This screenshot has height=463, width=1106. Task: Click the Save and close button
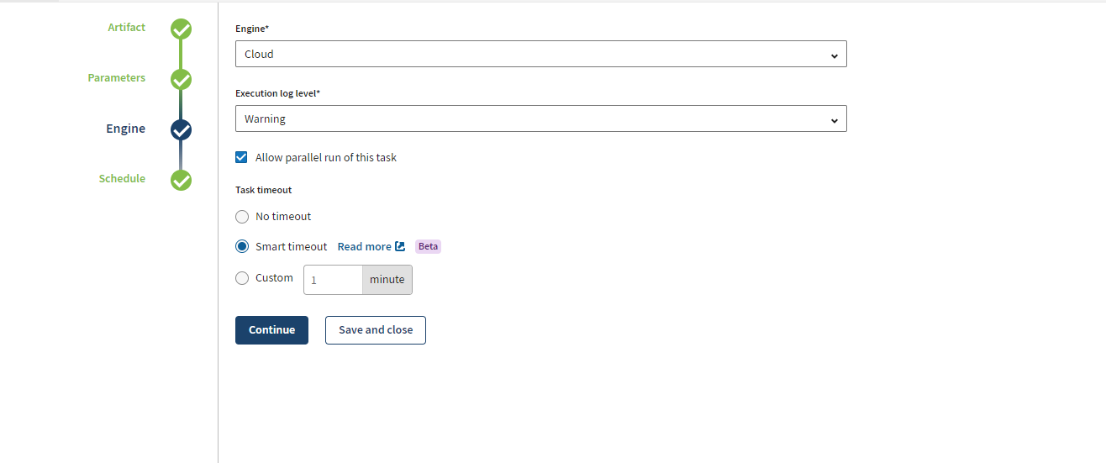point(375,330)
